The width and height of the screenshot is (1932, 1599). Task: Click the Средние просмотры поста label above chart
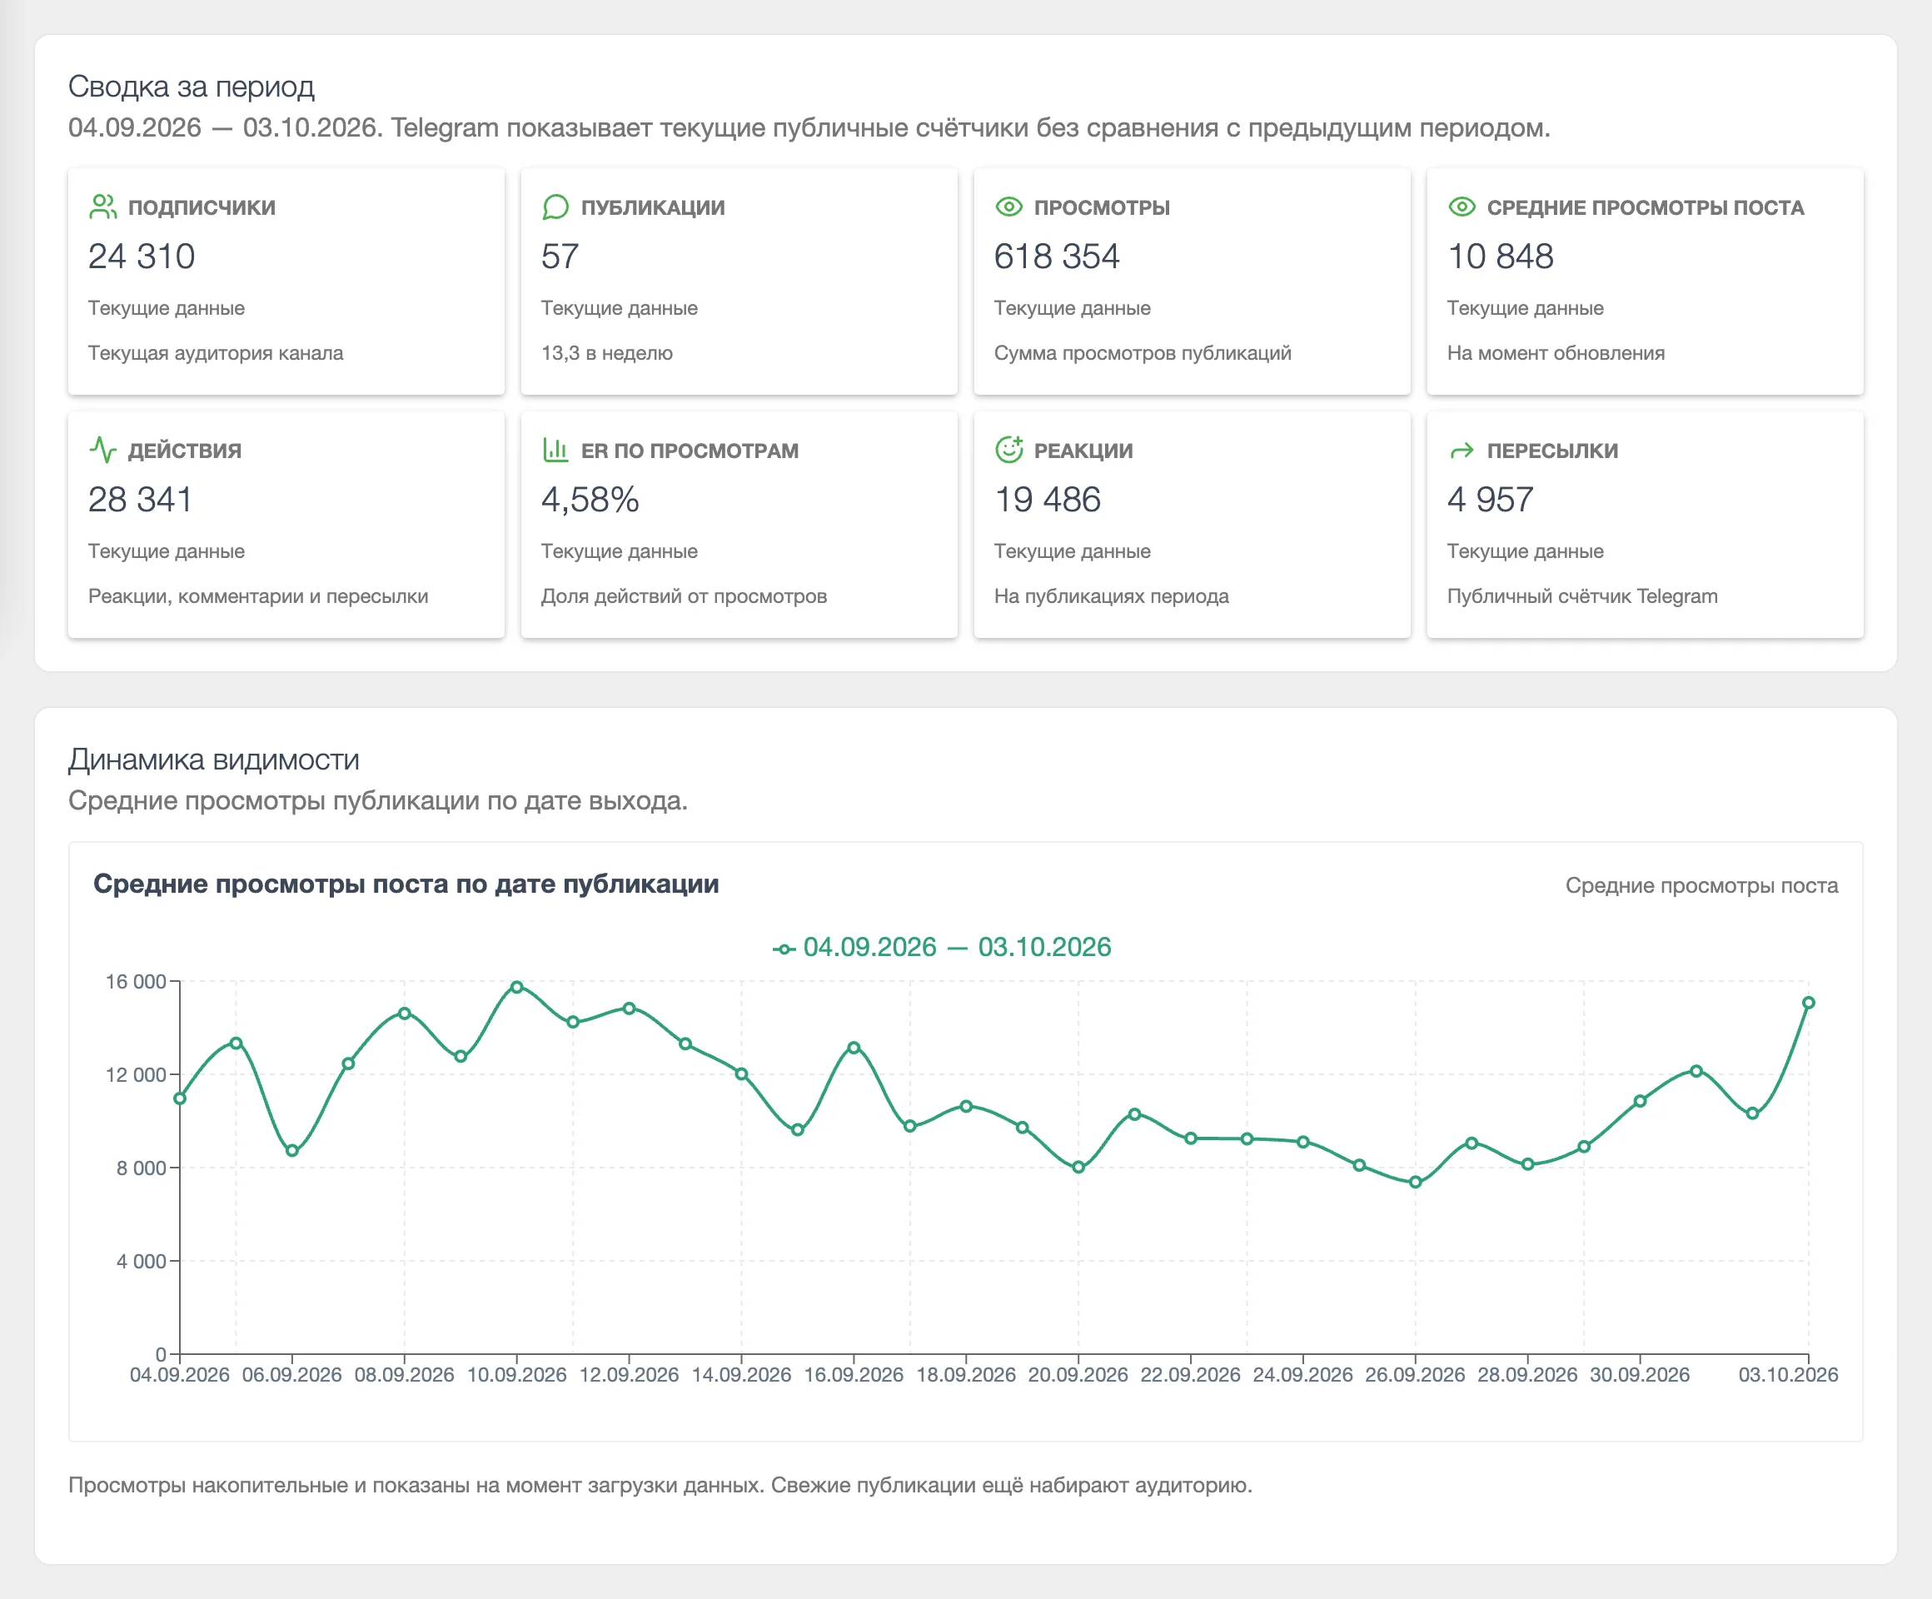point(1701,885)
